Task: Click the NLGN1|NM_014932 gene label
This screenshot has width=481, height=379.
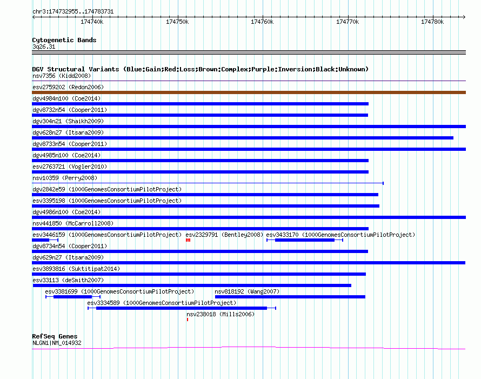Action: point(57,343)
